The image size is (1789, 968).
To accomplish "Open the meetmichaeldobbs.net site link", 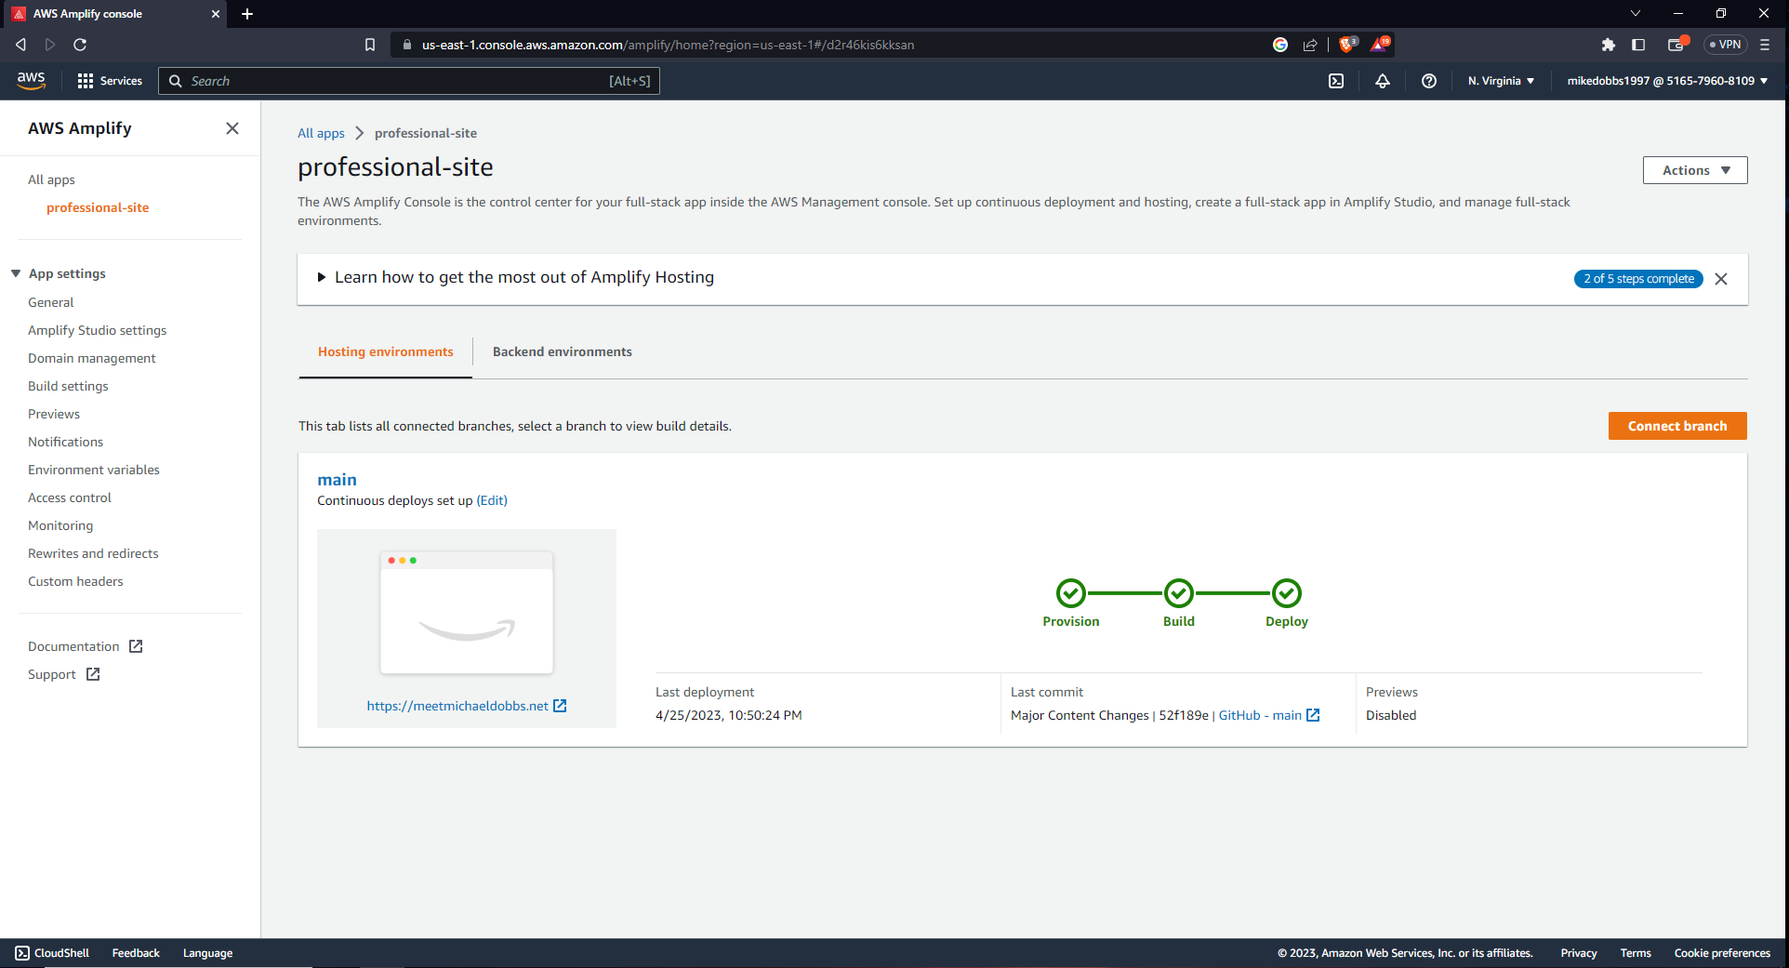I will tap(457, 706).
